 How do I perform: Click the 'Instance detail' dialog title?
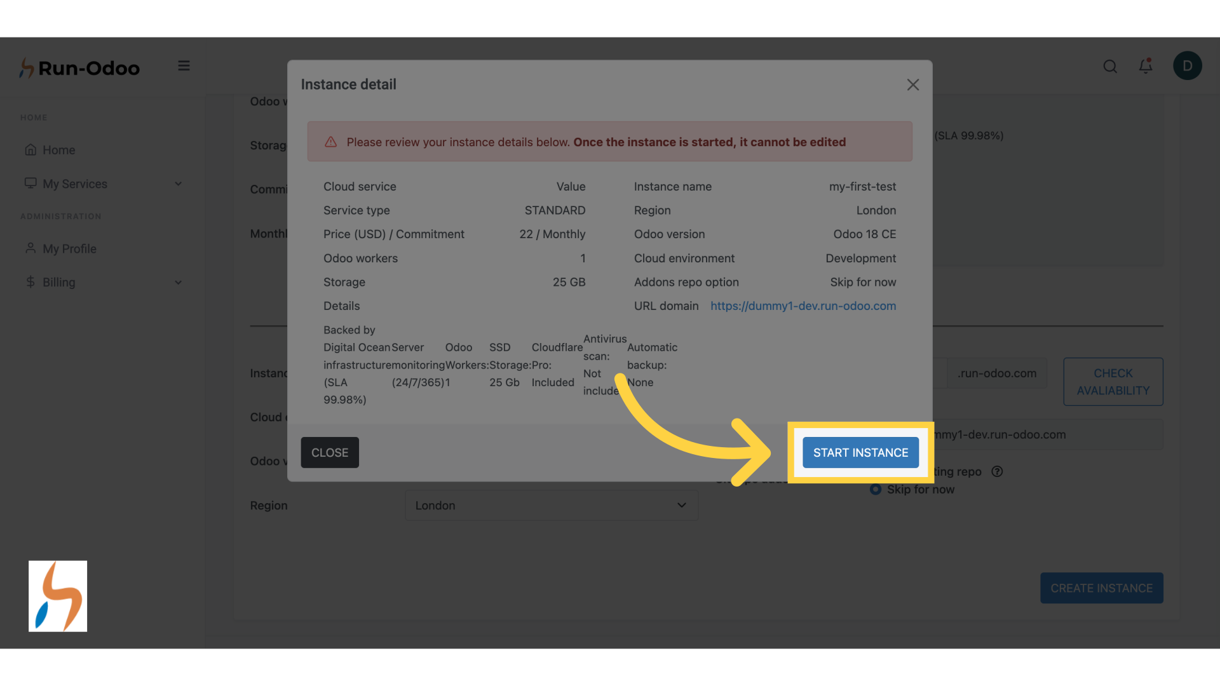click(348, 84)
